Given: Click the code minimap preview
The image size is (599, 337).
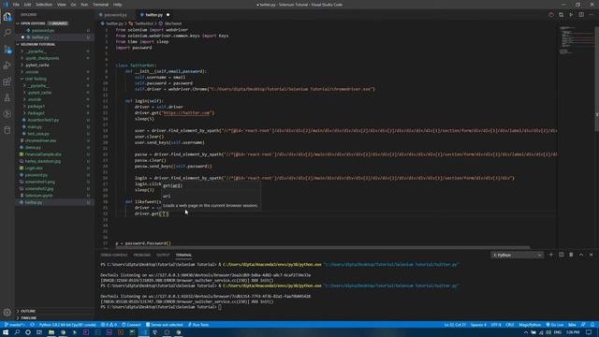Looking at the screenshot, I should (577, 41).
